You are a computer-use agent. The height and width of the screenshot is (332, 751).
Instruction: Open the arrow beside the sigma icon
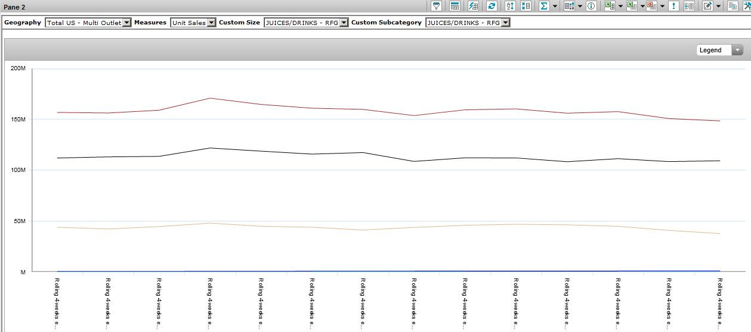pyautogui.click(x=555, y=6)
